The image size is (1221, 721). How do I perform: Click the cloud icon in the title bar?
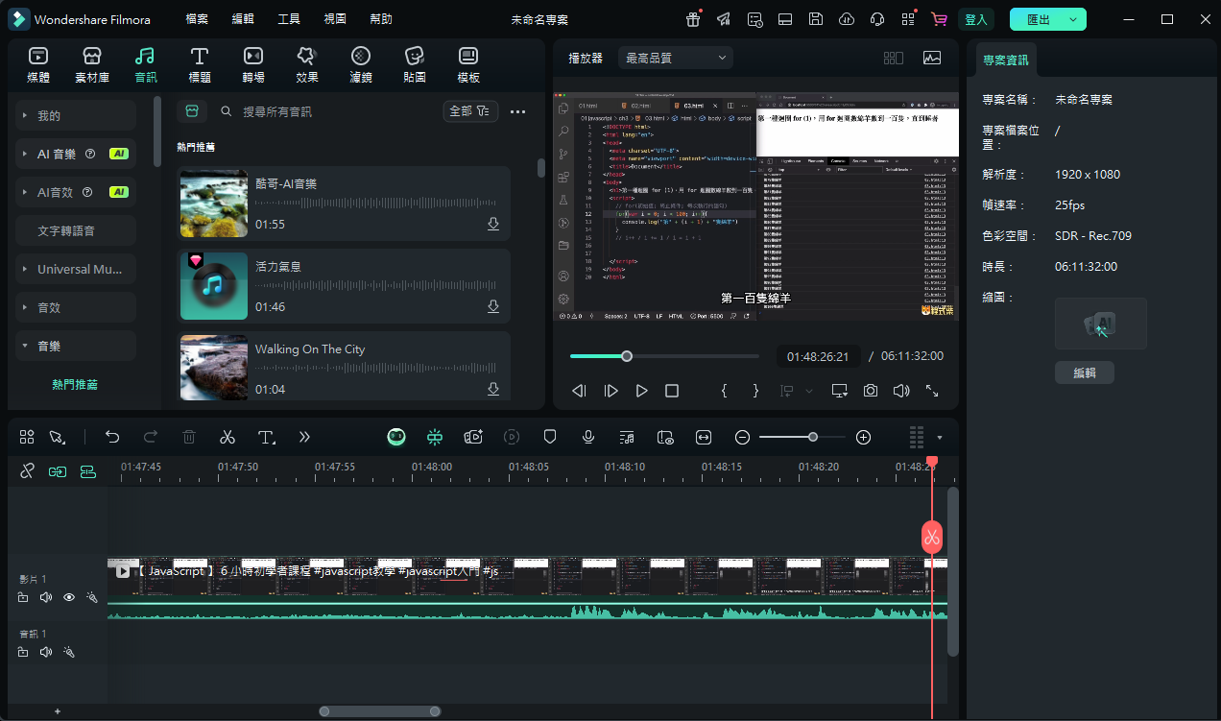847,19
